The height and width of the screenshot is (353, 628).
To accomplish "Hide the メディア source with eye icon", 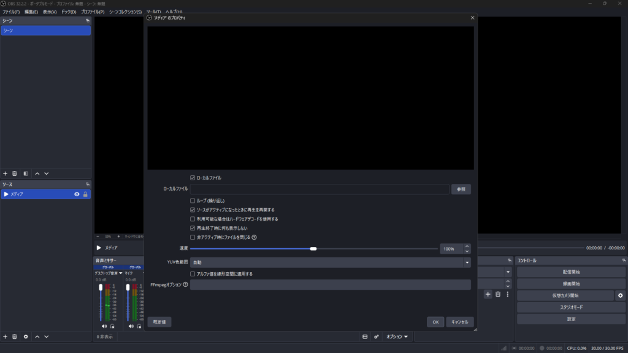I will click(77, 194).
